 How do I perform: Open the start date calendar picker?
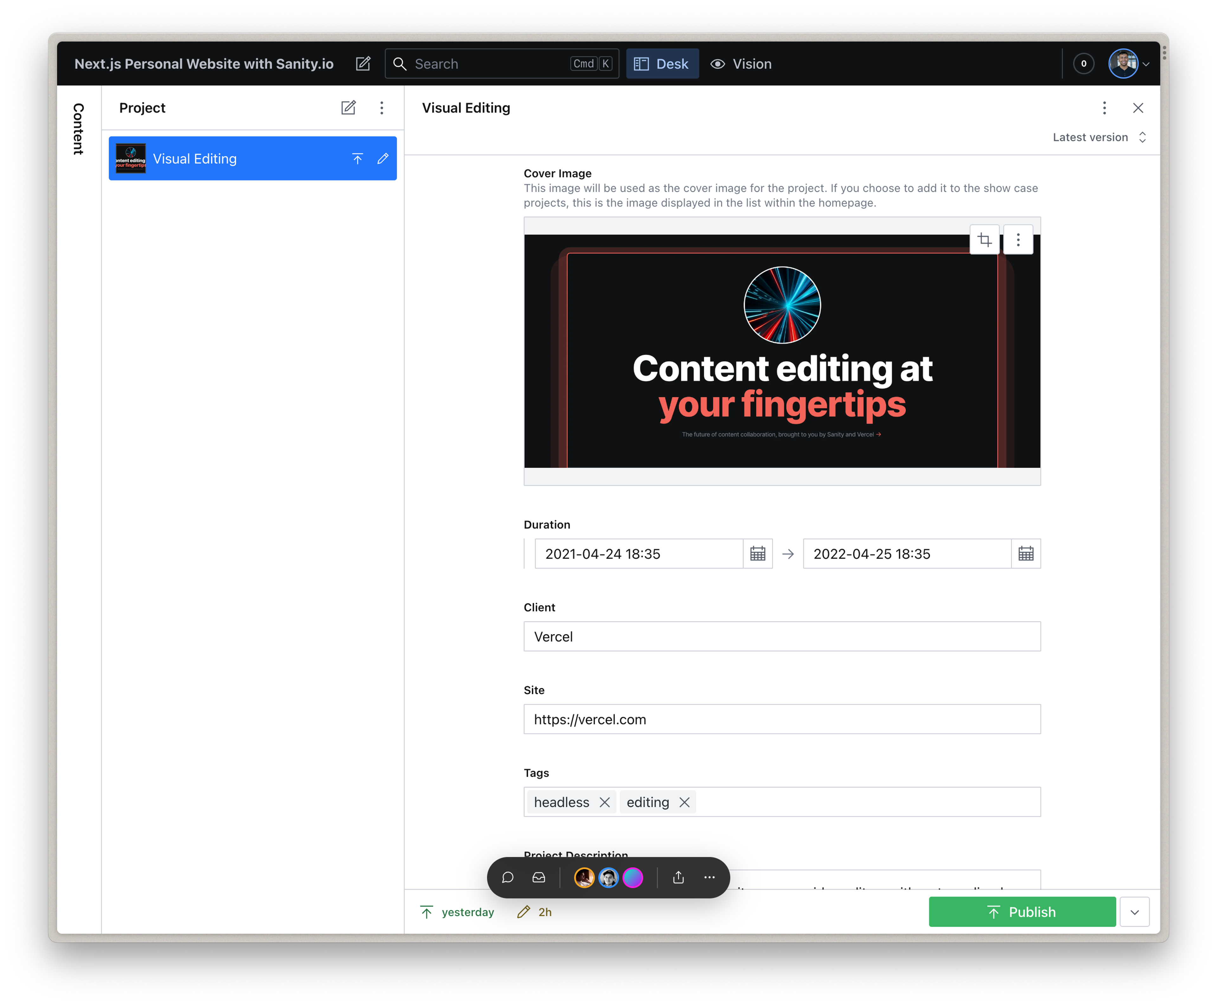[757, 554]
